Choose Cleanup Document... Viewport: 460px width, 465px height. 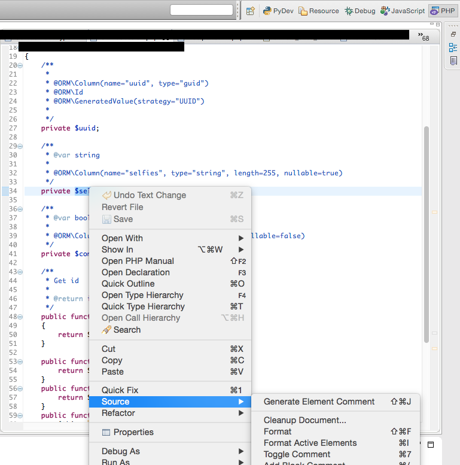336,420
